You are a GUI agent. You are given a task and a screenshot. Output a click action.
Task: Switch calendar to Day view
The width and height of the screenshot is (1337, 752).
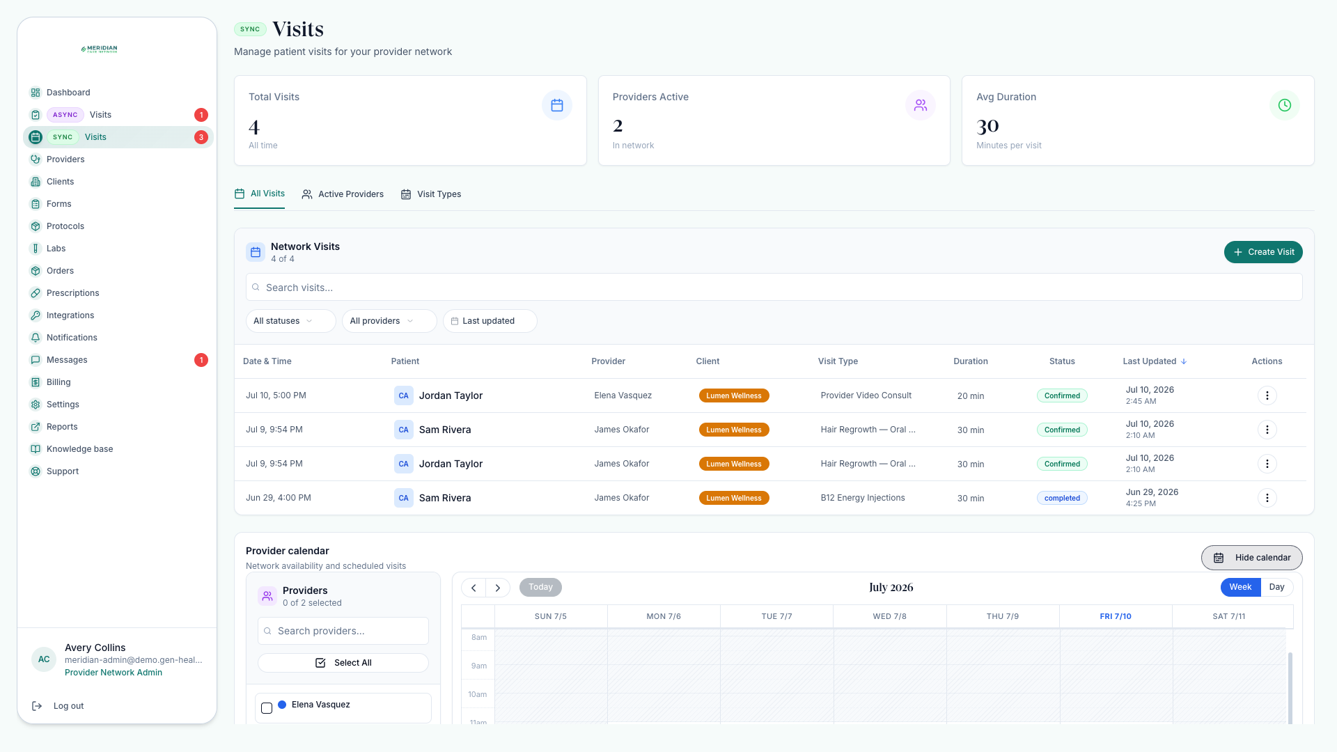(1276, 587)
